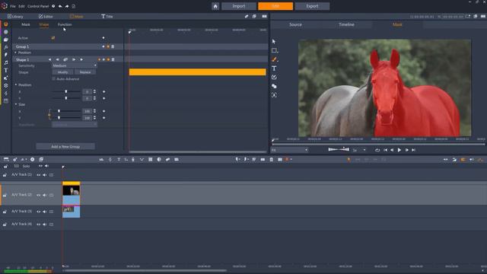The height and width of the screenshot is (274, 487).
Task: Click the storyboard icon at timeline toolbar start
Action: click(6, 159)
